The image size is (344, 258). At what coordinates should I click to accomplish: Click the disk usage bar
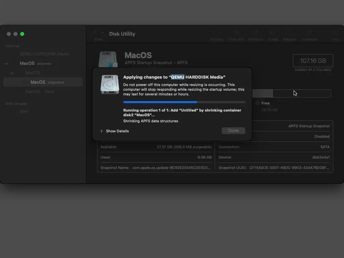[292, 93]
